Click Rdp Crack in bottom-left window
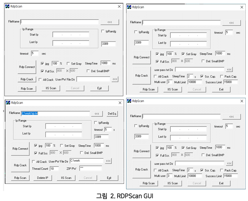 (x=20, y=165)
